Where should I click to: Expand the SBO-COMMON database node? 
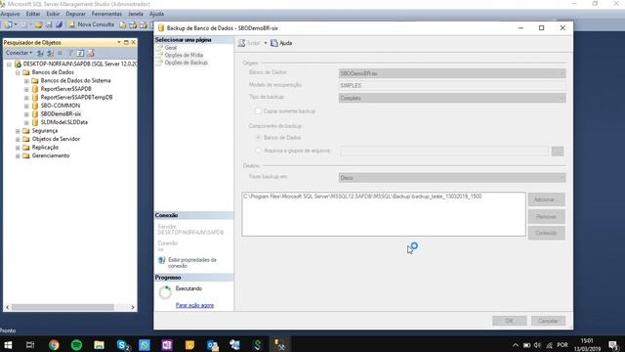[26, 107]
